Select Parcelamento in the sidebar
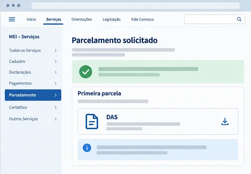This screenshot has width=251, height=174. pos(33,95)
